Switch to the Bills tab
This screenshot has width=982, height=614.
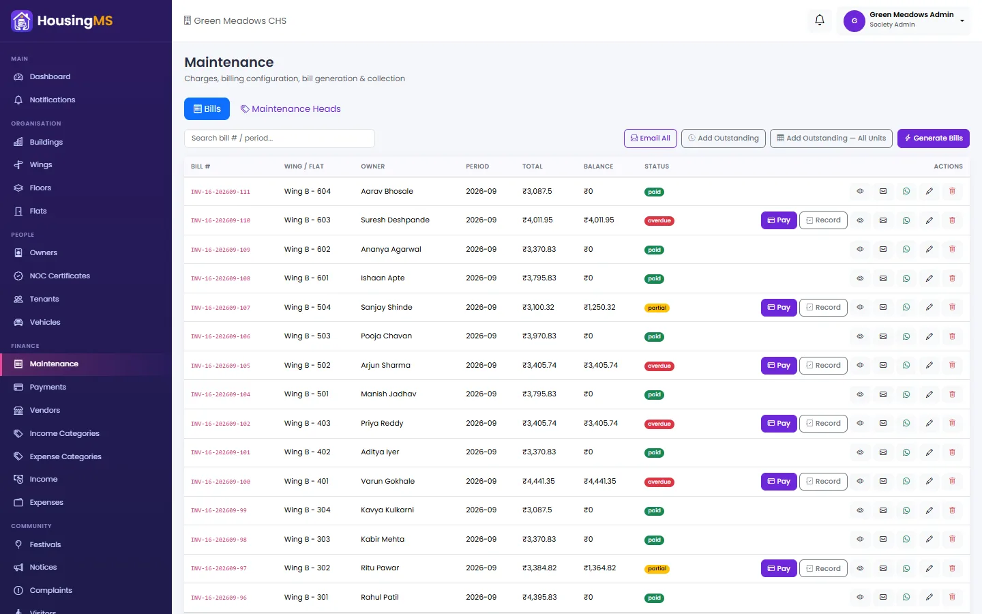point(207,109)
